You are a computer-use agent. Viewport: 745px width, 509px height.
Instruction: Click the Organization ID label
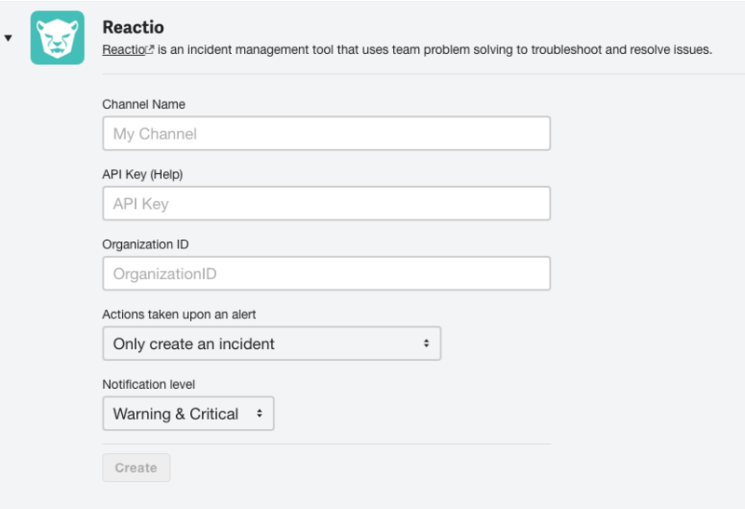146,244
